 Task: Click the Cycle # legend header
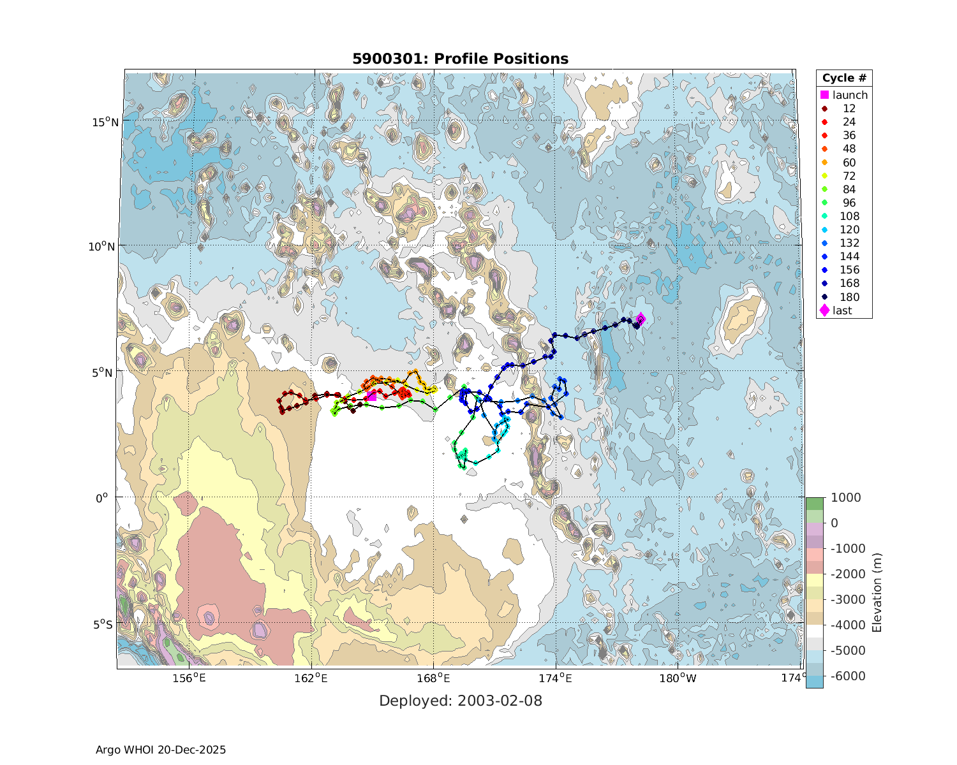pyautogui.click(x=844, y=78)
